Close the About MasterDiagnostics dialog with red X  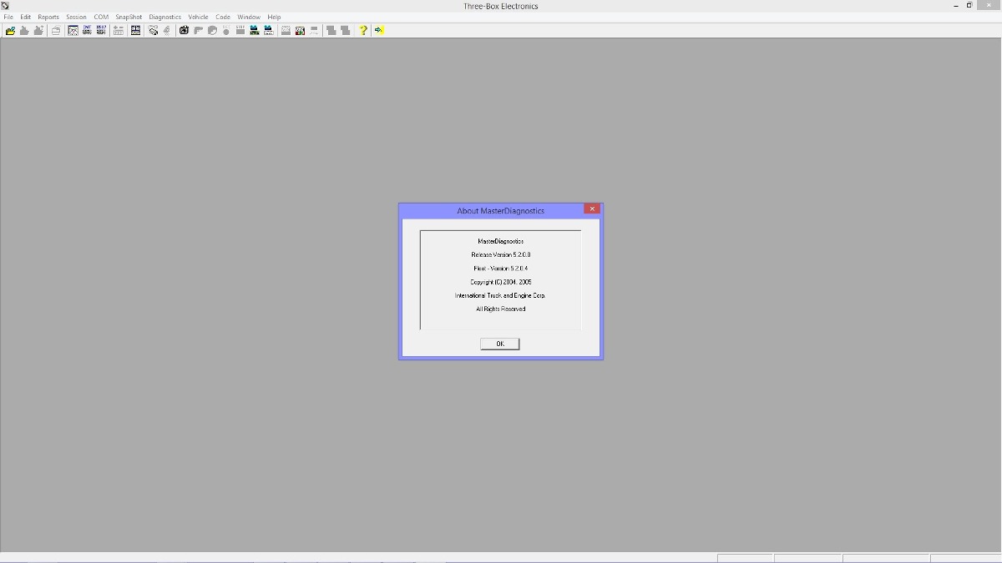click(x=592, y=209)
